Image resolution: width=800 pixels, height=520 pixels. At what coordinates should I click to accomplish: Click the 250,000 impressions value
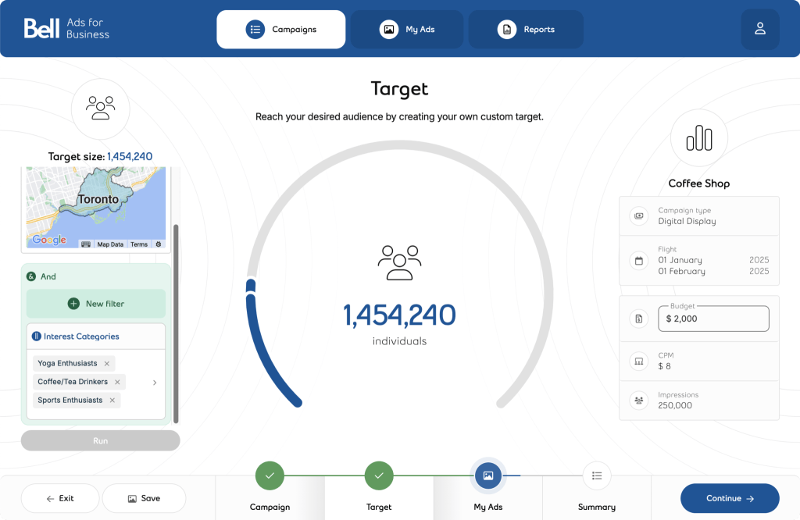tap(675, 405)
